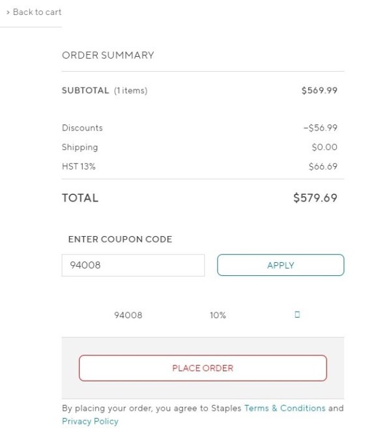The height and width of the screenshot is (431, 391).
Task: Remove the applied 94008 coupon icon
Action: [x=297, y=314]
